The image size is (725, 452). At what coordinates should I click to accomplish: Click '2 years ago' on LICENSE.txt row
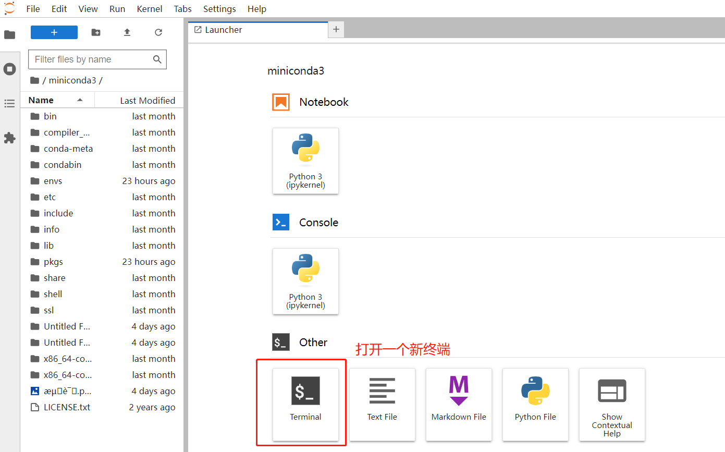click(152, 407)
